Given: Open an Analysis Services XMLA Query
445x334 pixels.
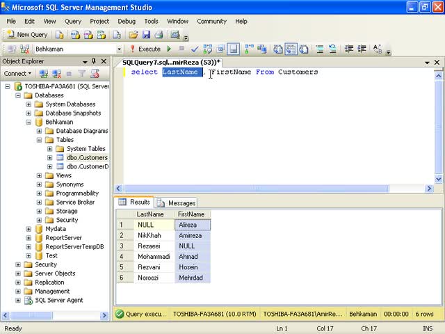Looking at the screenshot, I should coord(102,35).
